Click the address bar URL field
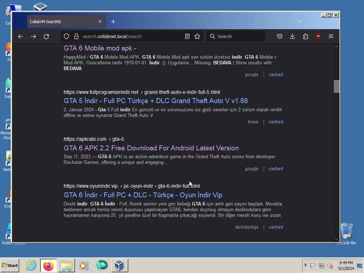 coord(132,37)
